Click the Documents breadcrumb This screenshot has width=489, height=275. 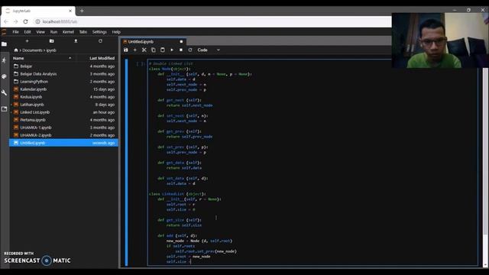(x=32, y=50)
